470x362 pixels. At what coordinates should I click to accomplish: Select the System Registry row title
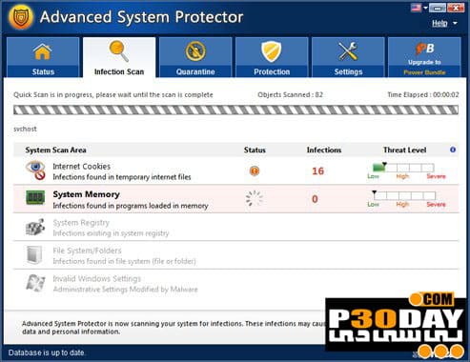click(x=81, y=223)
